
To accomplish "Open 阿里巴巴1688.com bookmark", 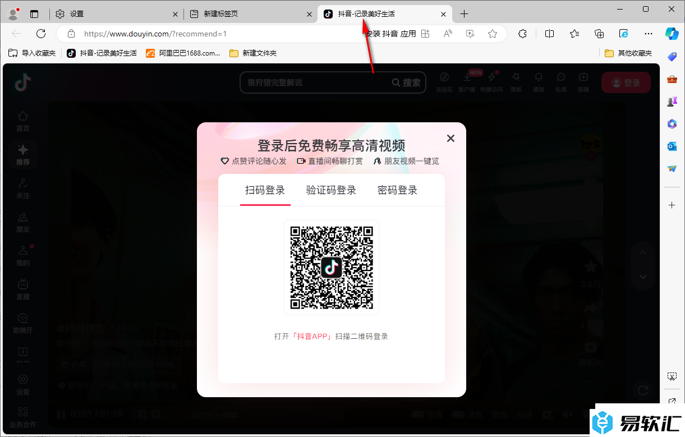I will pyautogui.click(x=183, y=53).
